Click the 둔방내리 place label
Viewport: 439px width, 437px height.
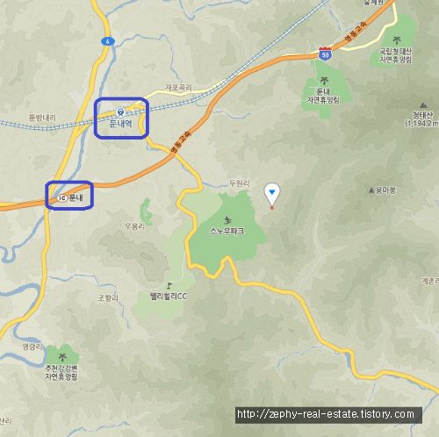[x=42, y=118]
